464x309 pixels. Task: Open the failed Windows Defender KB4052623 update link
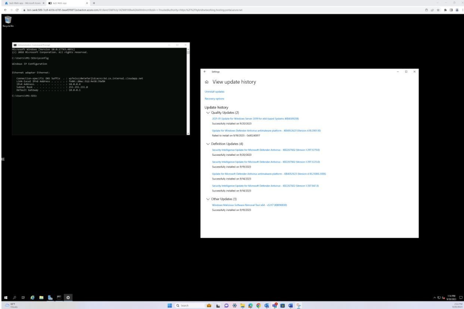click(266, 130)
